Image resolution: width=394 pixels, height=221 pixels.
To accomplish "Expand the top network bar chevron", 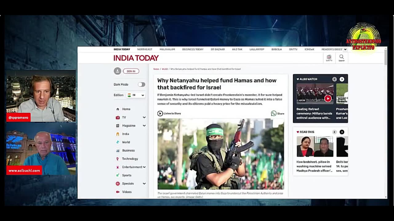I will [345, 49].
